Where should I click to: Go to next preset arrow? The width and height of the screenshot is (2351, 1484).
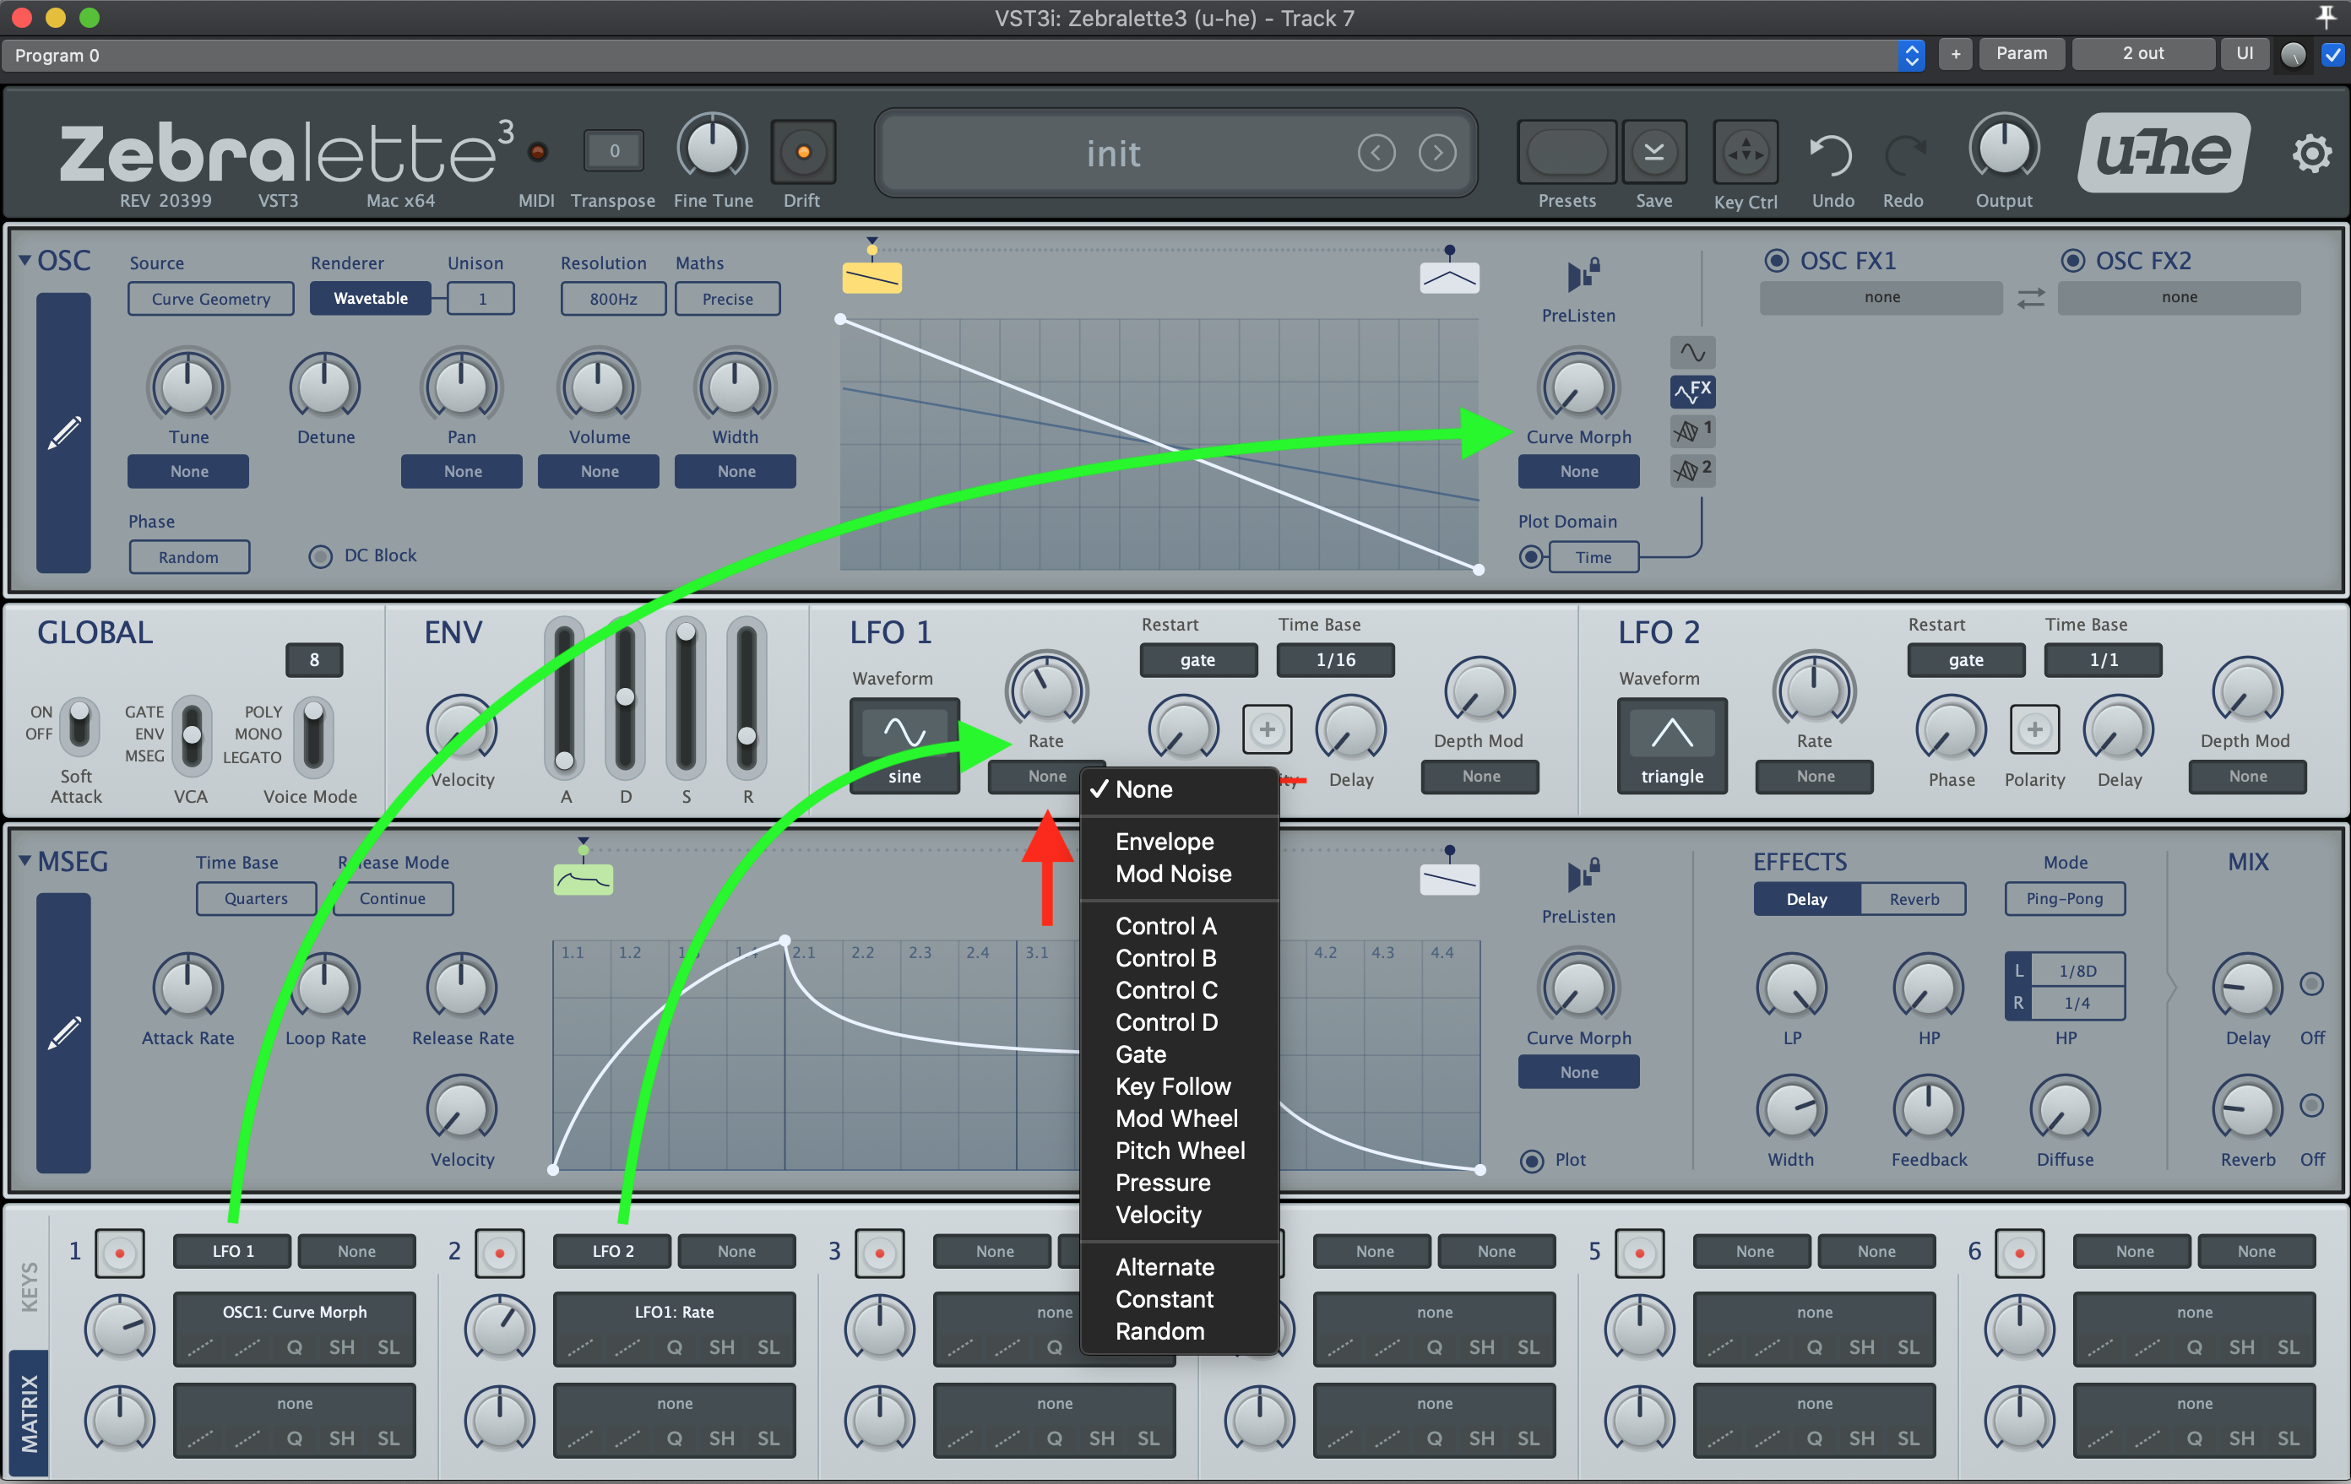pos(1437,153)
